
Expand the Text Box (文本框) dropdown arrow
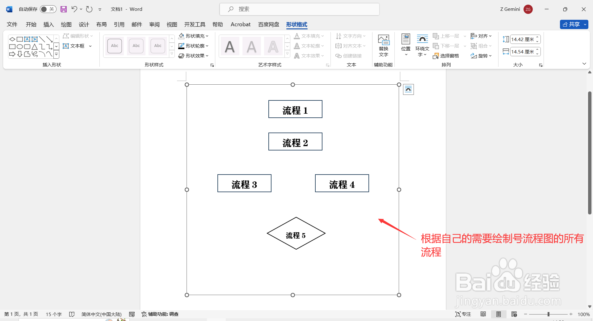90,46
